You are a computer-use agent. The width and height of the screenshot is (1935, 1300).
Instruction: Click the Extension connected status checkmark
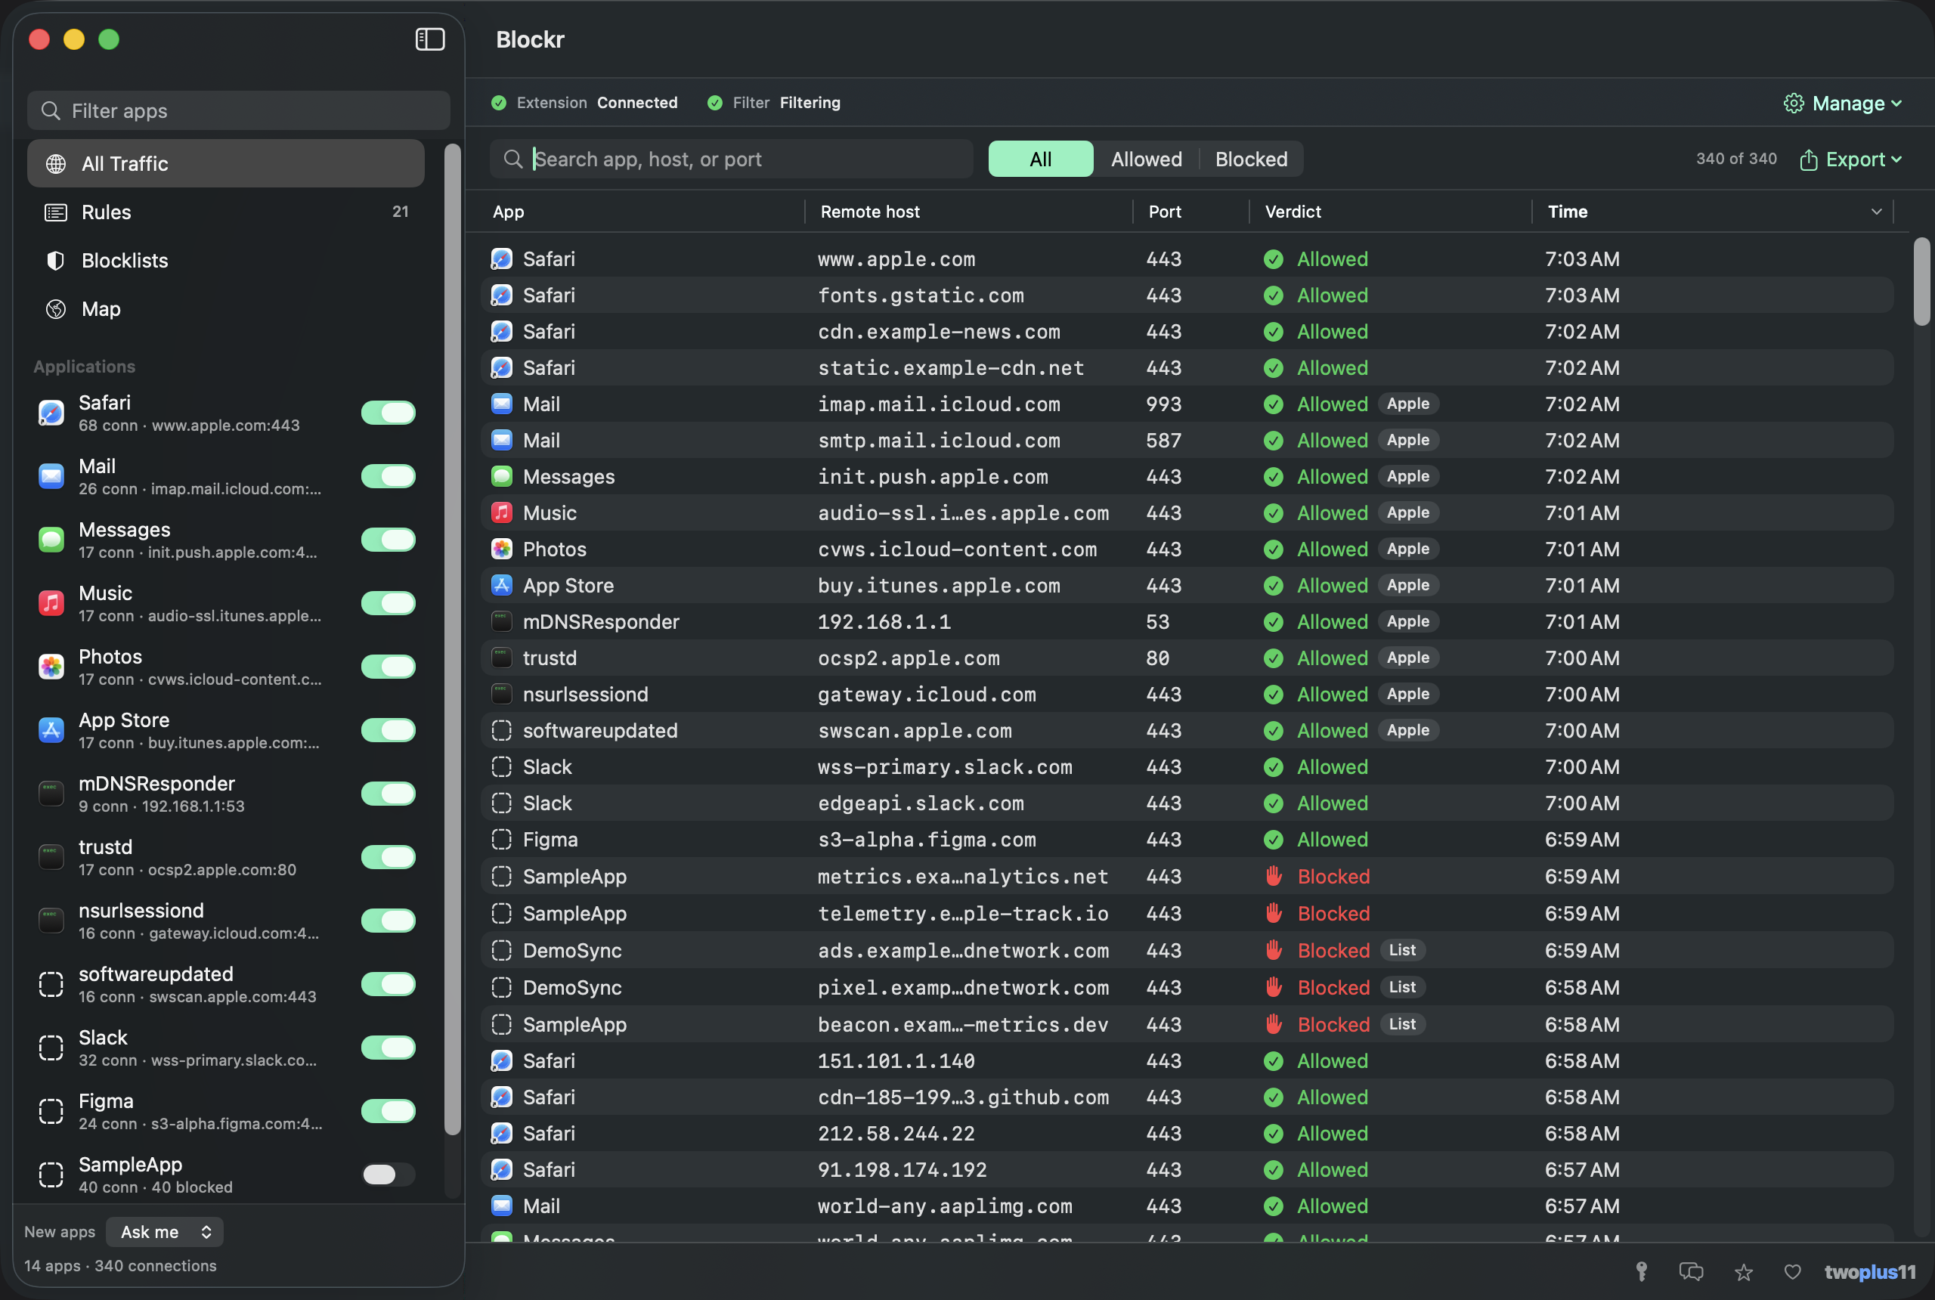[x=499, y=103]
